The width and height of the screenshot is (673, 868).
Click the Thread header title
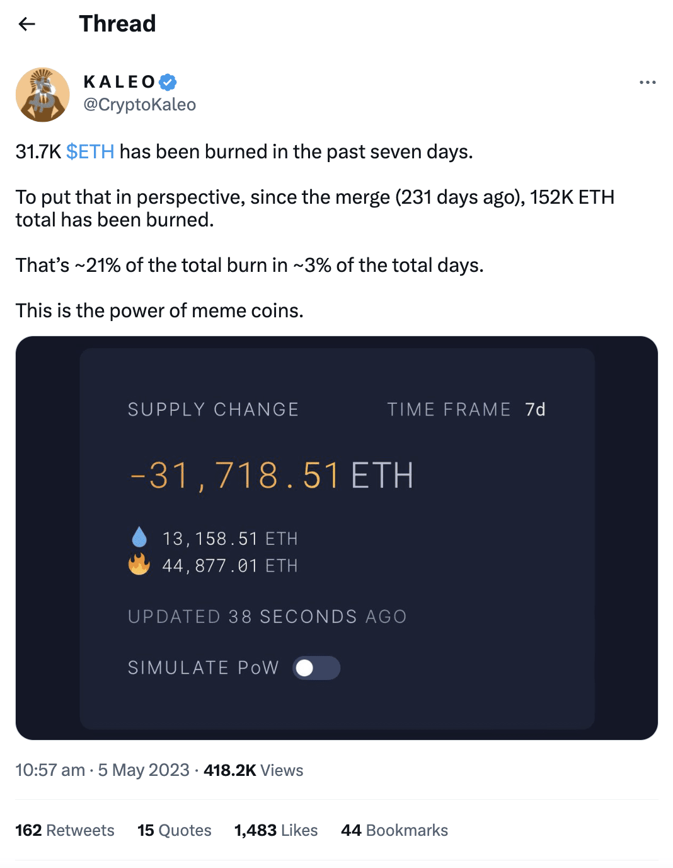117,23
